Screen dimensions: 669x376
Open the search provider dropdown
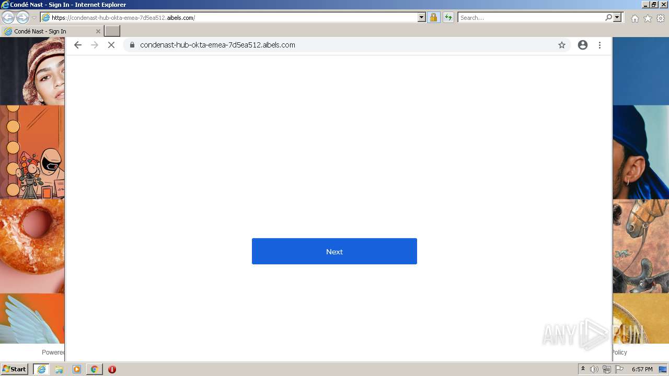617,17
